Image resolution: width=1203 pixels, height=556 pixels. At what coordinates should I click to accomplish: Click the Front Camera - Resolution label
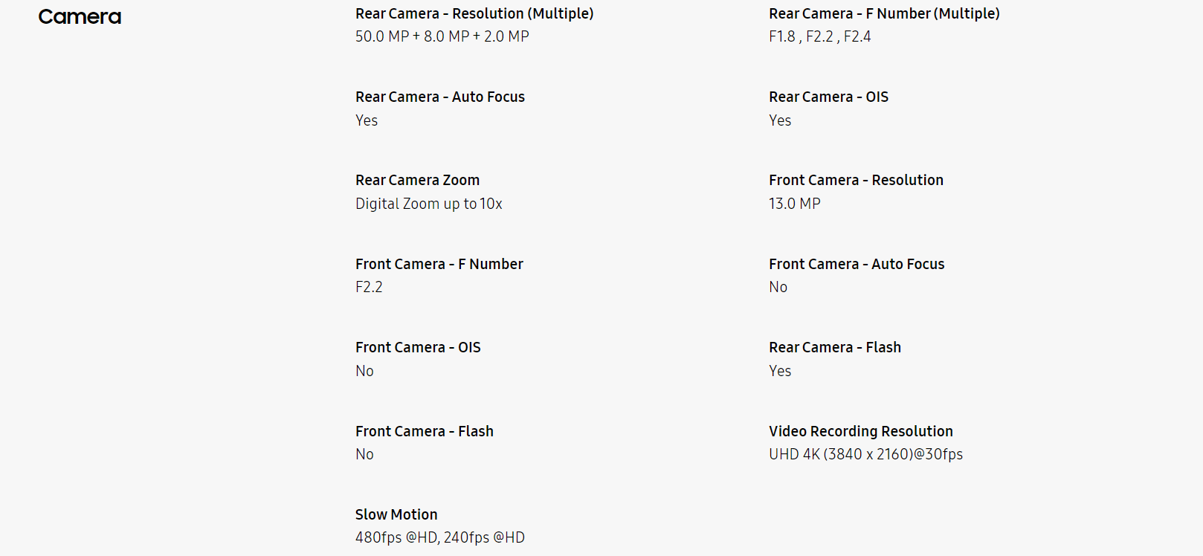click(x=856, y=180)
